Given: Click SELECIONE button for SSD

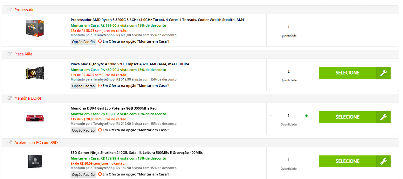Looking at the screenshot, I should pos(347,161).
